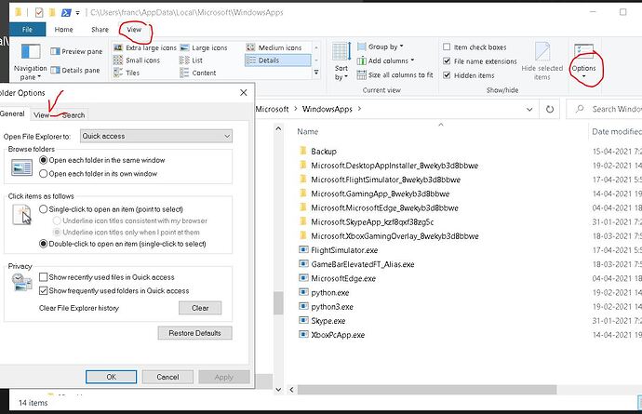Select Open each folder in same window

pos(43,160)
